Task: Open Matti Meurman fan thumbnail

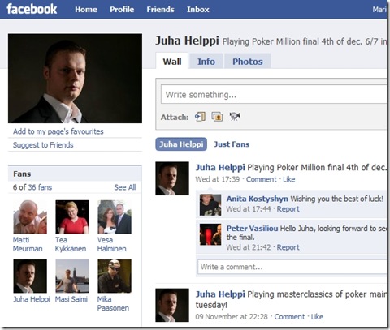Action: pos(30,216)
